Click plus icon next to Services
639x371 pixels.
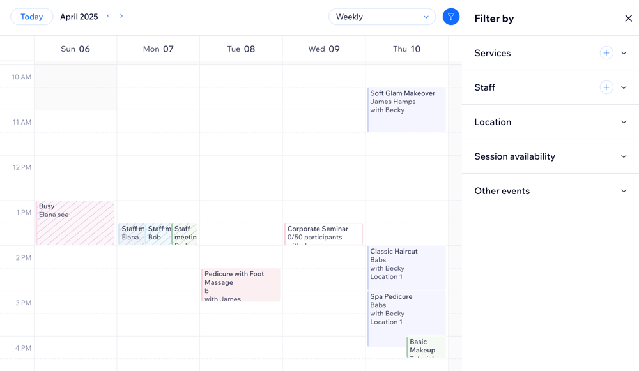click(x=606, y=53)
